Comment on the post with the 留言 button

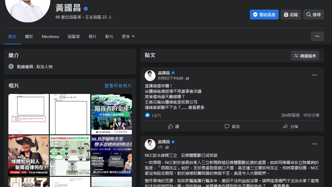(x=232, y=127)
